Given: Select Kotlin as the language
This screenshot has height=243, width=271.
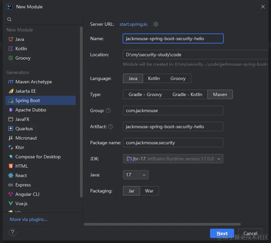Looking at the screenshot, I should click(154, 78).
